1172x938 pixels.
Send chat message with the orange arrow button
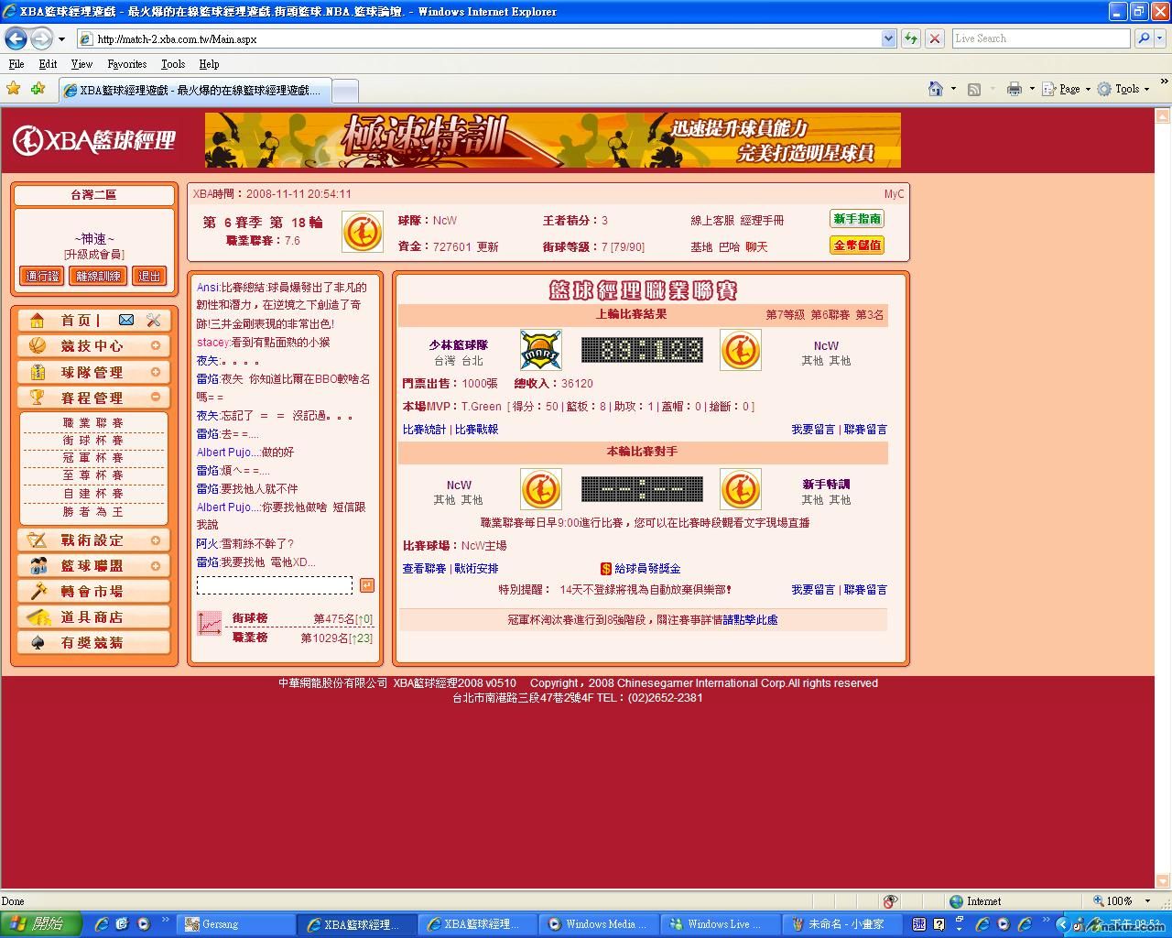click(x=366, y=585)
